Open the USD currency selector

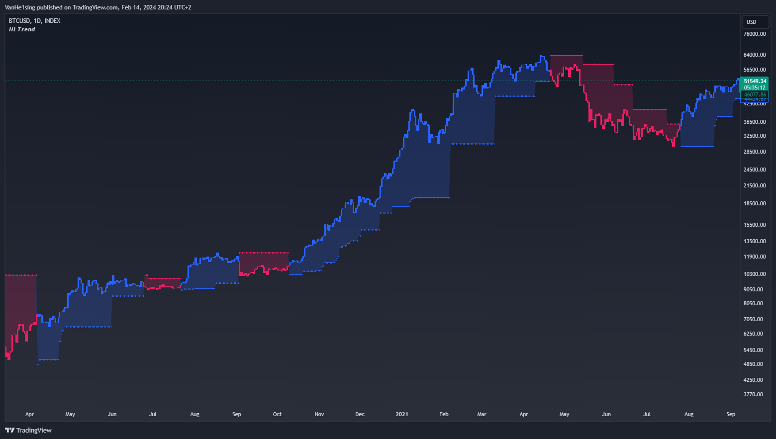tap(756, 22)
